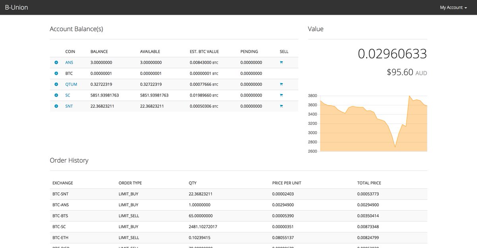Select the BTC-BTS order row

(238, 216)
